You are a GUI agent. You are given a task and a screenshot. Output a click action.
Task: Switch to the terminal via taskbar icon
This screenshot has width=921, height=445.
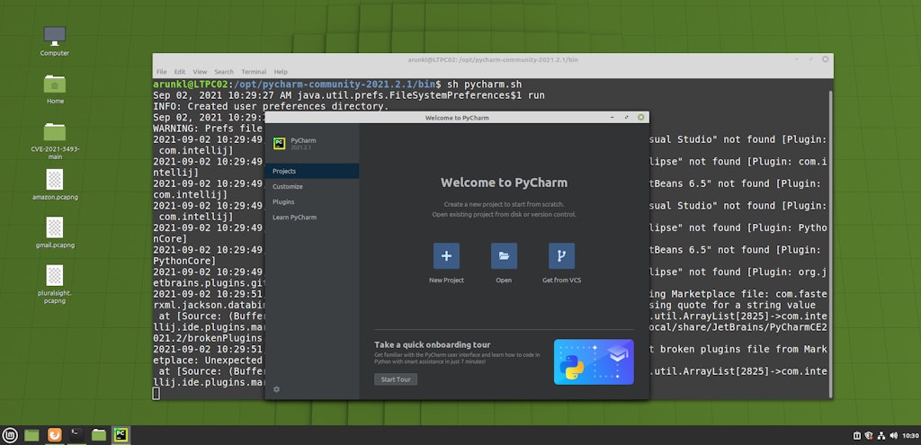tap(77, 435)
